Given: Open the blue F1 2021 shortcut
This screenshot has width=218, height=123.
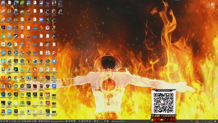Looking at the screenshot, I should click(54, 86).
